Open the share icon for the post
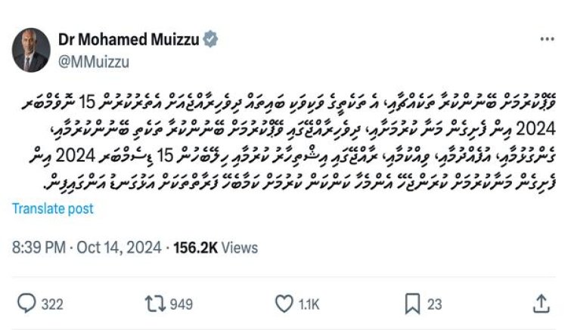Viewport: 571px width, 330px height. (540, 304)
